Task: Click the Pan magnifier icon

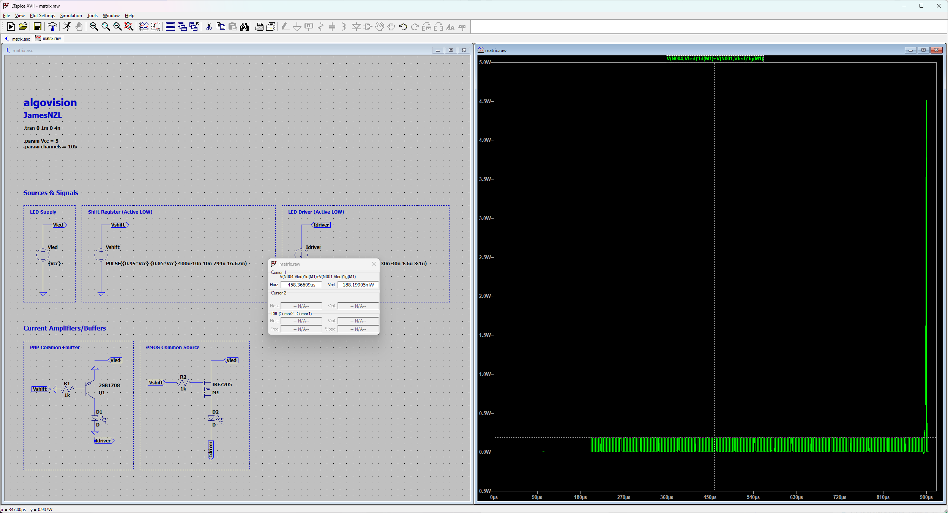Action: tap(106, 27)
